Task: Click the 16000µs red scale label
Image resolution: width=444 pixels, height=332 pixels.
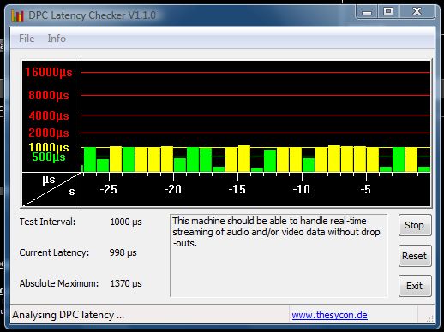Action: tap(49, 72)
